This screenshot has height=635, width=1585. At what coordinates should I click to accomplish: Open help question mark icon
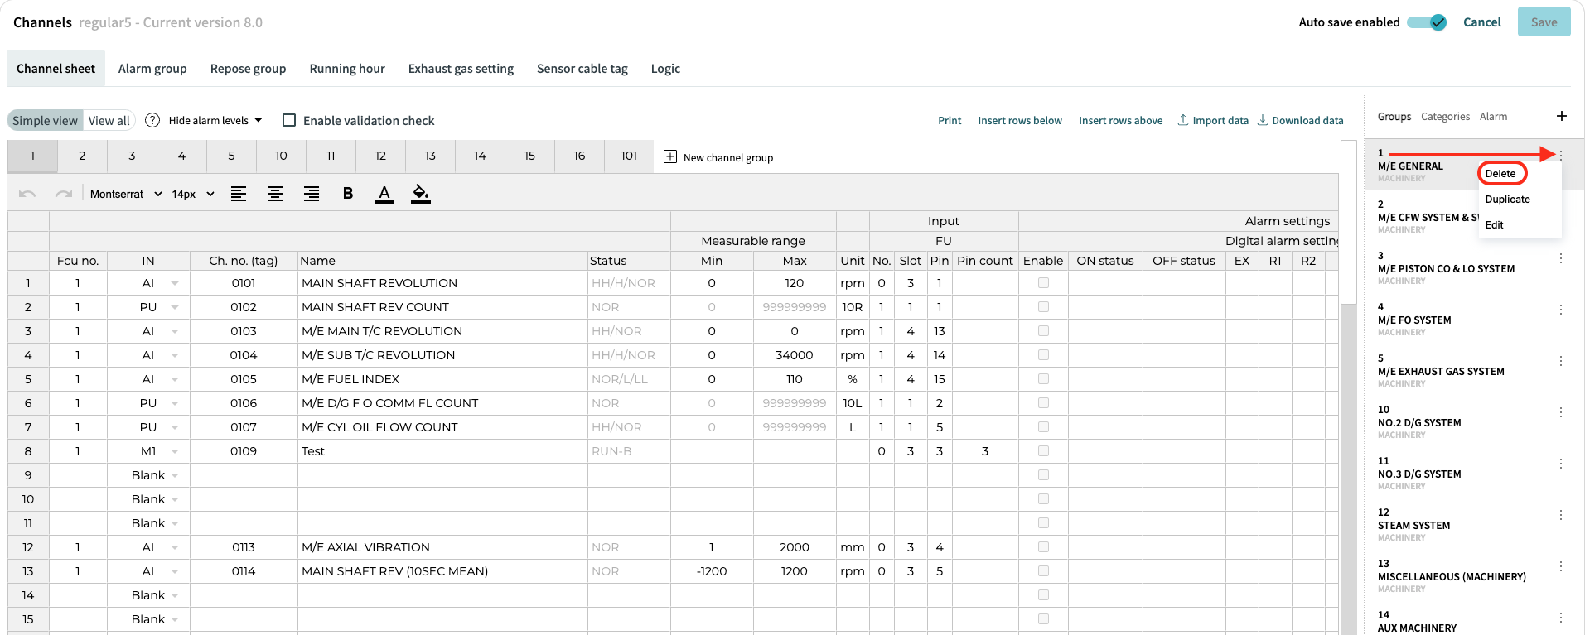[152, 120]
